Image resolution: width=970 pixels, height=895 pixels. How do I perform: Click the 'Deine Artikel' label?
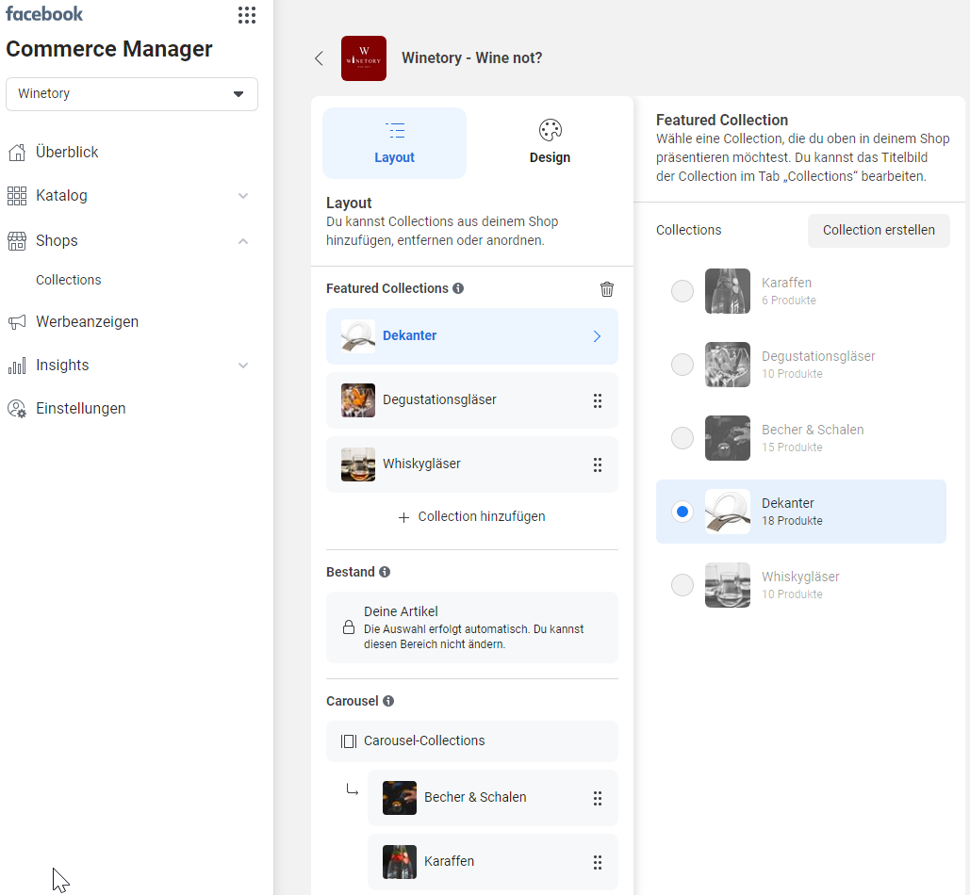point(401,612)
